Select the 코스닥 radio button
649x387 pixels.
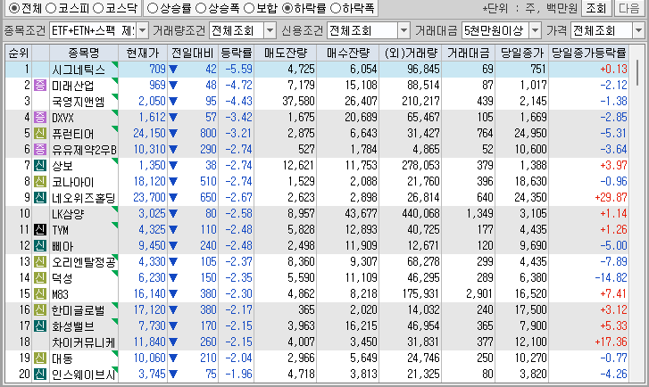coord(98,8)
